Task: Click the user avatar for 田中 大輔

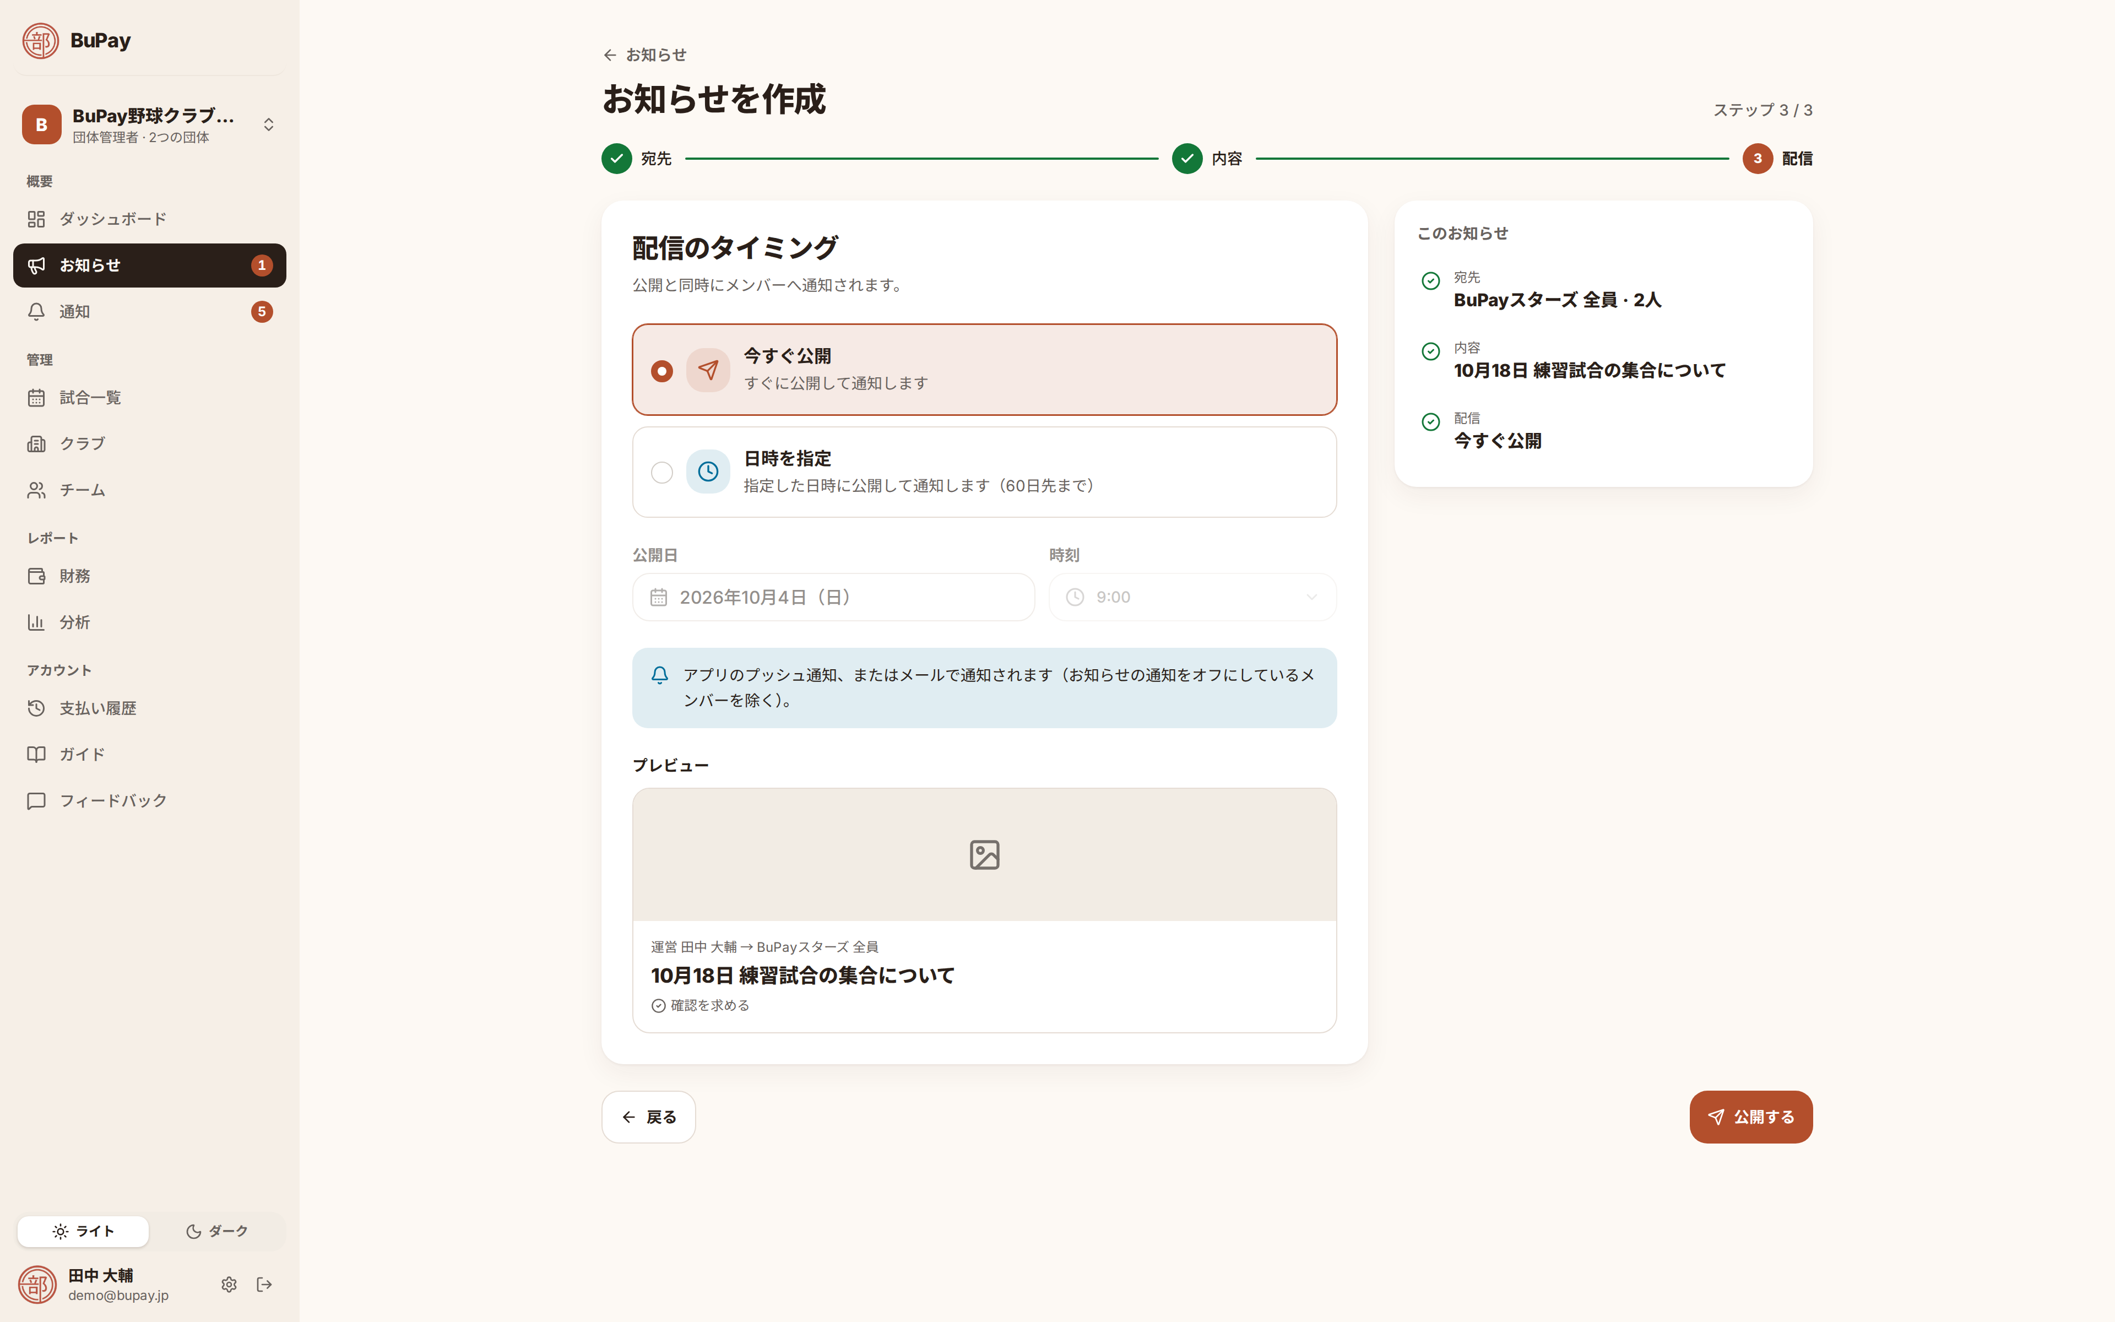Action: [x=37, y=1285]
